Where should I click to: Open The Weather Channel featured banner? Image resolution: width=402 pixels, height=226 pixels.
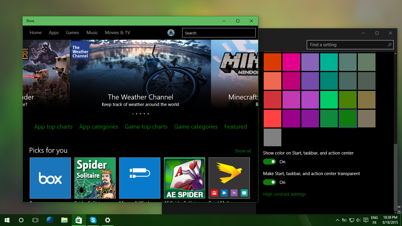click(x=140, y=74)
